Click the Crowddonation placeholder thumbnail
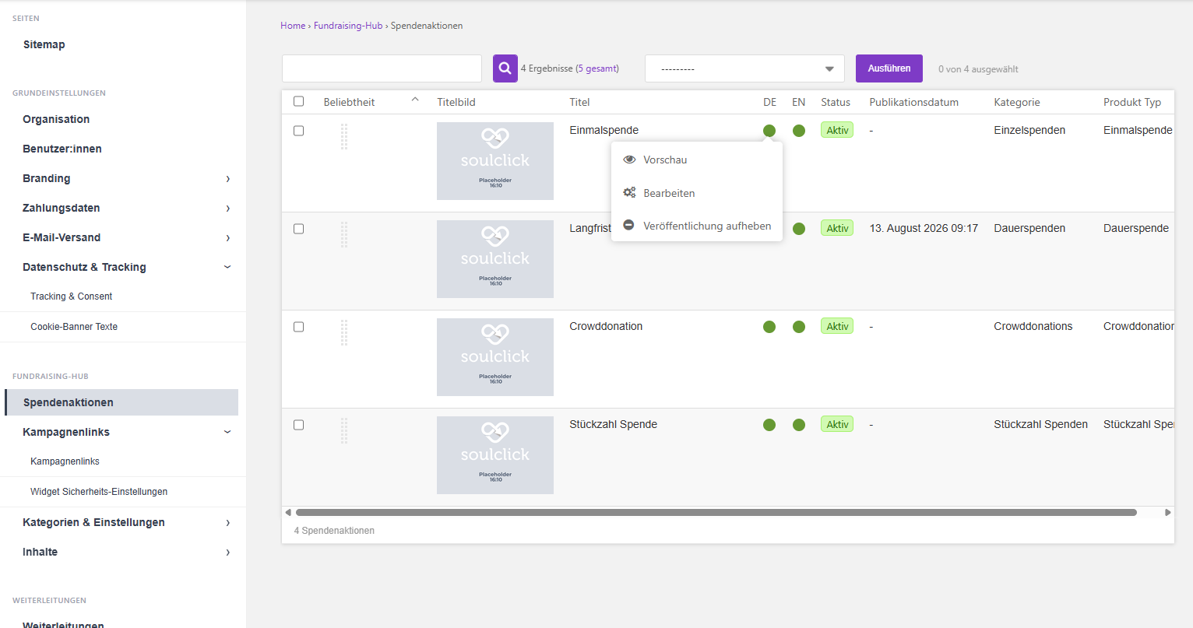The width and height of the screenshot is (1193, 628). [x=495, y=357]
